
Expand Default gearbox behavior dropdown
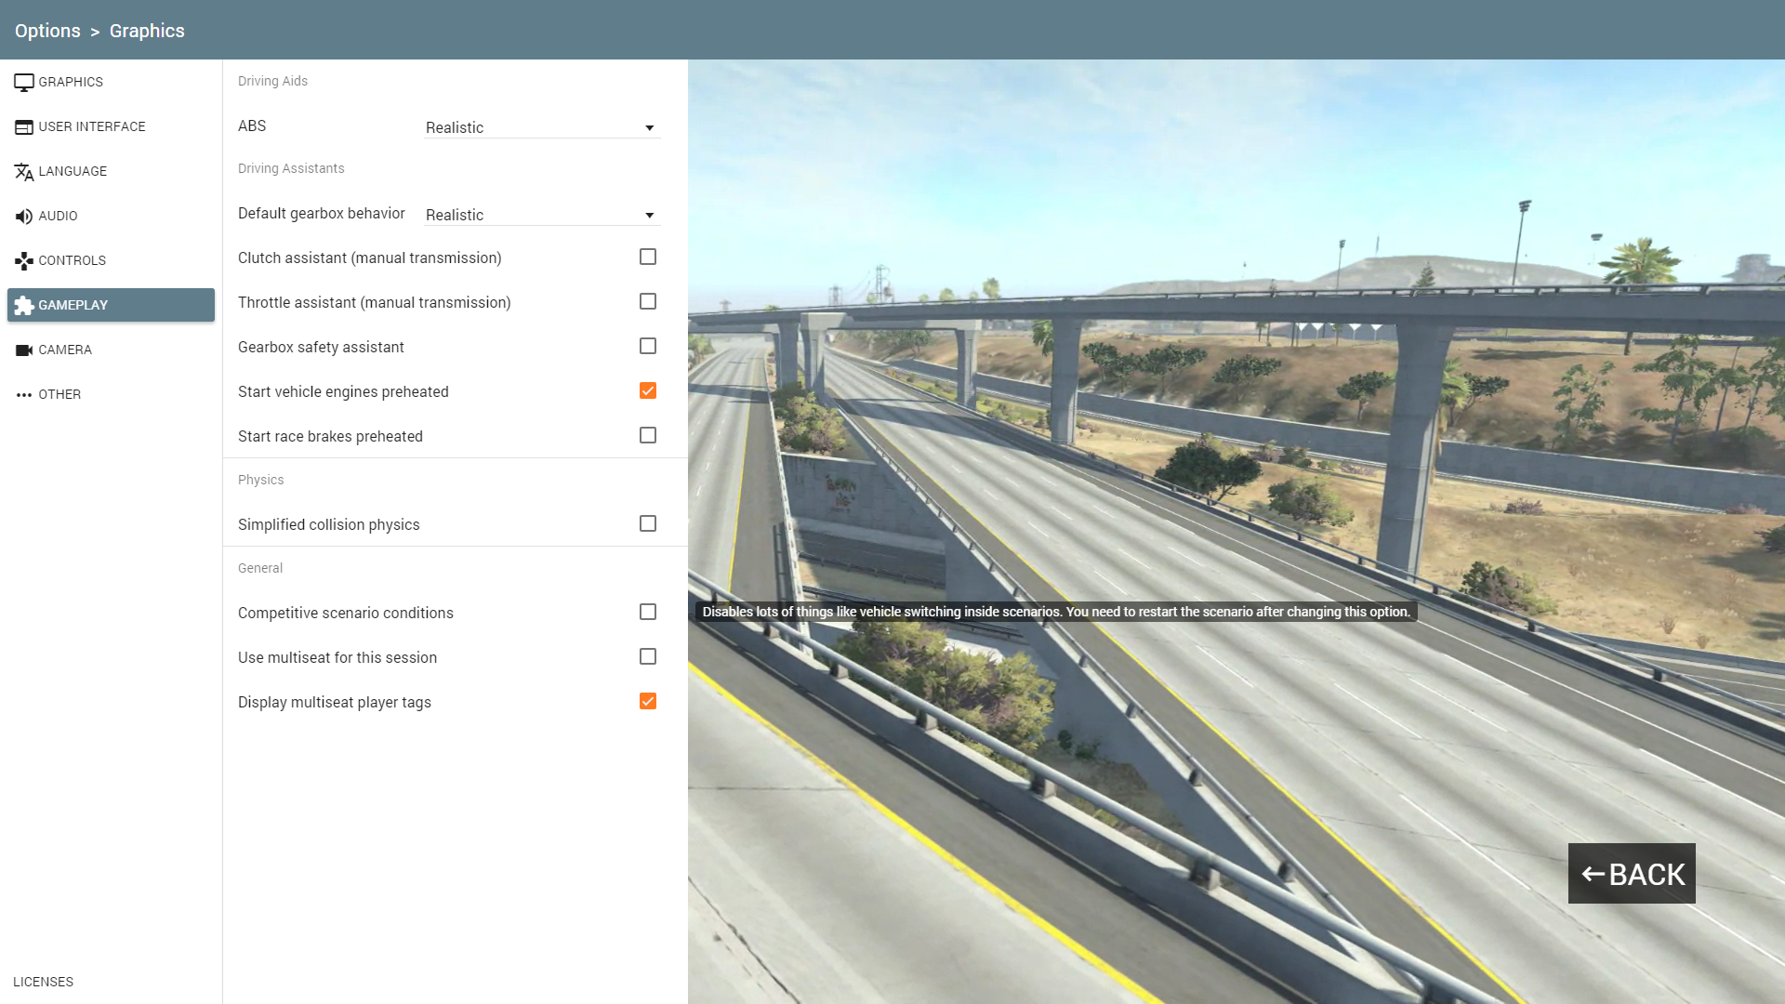541,215
